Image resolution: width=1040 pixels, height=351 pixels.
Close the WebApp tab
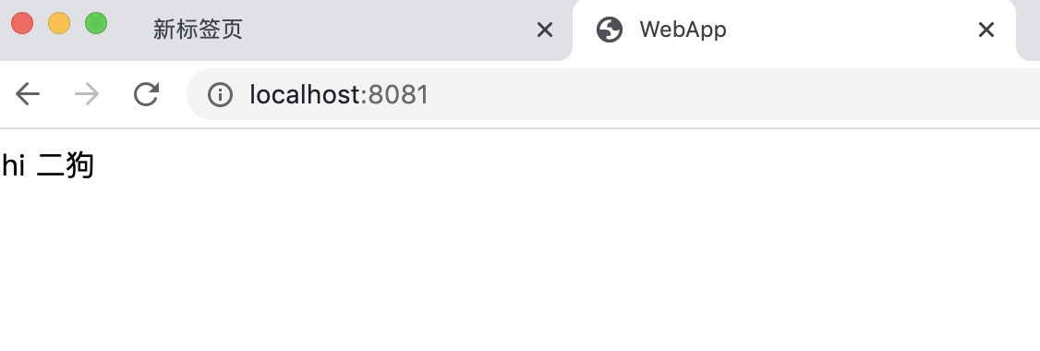pyautogui.click(x=986, y=30)
